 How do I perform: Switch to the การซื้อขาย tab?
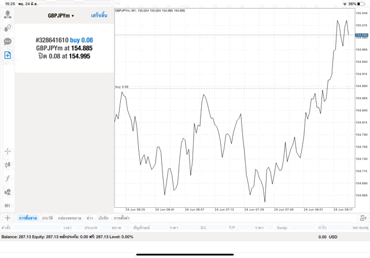pyautogui.click(x=28, y=218)
